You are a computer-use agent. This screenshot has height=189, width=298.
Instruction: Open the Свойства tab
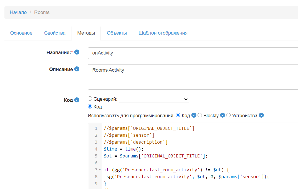pyautogui.click(x=55, y=33)
